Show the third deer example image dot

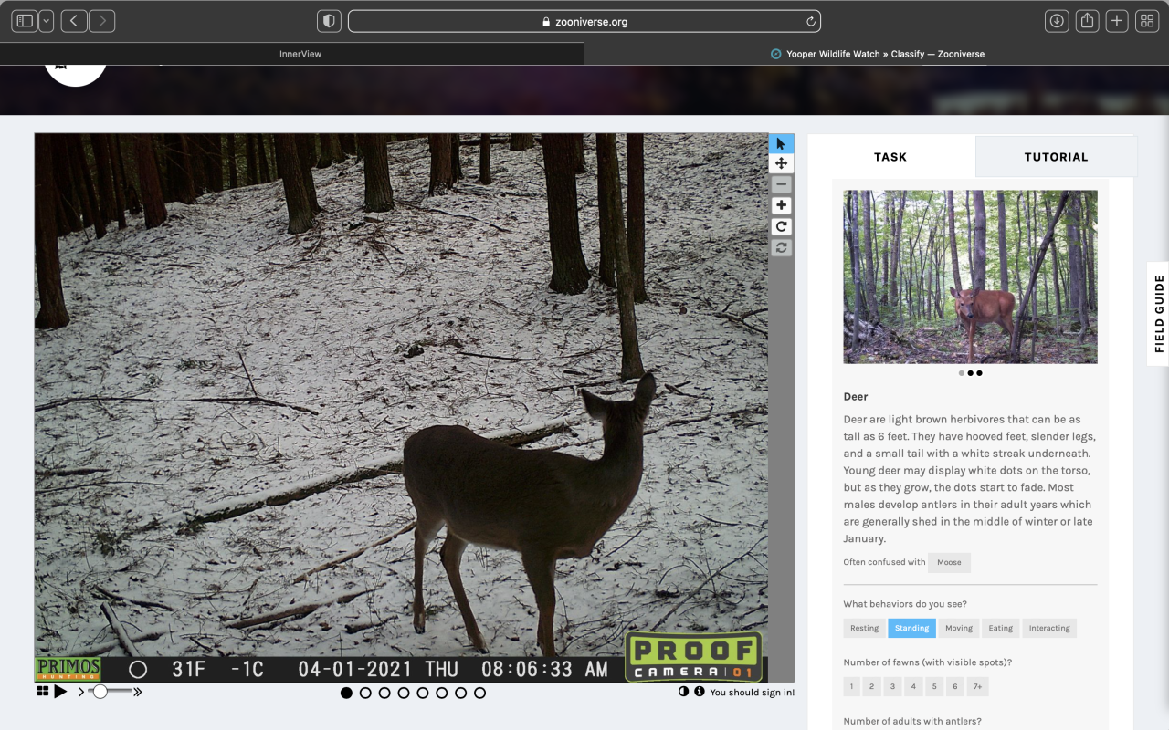click(980, 373)
